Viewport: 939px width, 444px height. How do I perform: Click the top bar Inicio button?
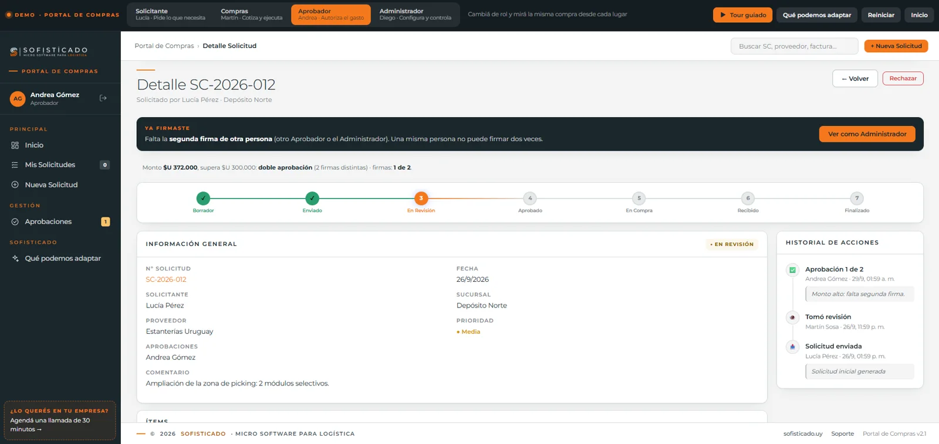tap(919, 15)
